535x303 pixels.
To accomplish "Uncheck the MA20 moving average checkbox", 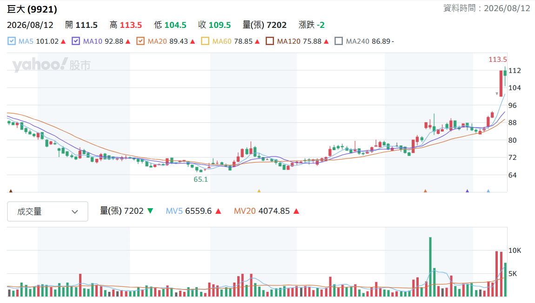I will click(x=140, y=41).
